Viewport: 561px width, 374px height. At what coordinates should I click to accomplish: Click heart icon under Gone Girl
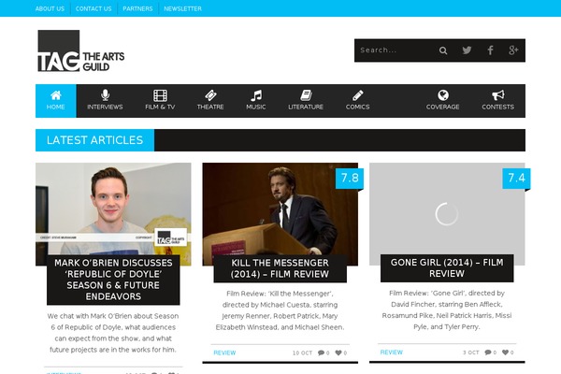pos(505,352)
